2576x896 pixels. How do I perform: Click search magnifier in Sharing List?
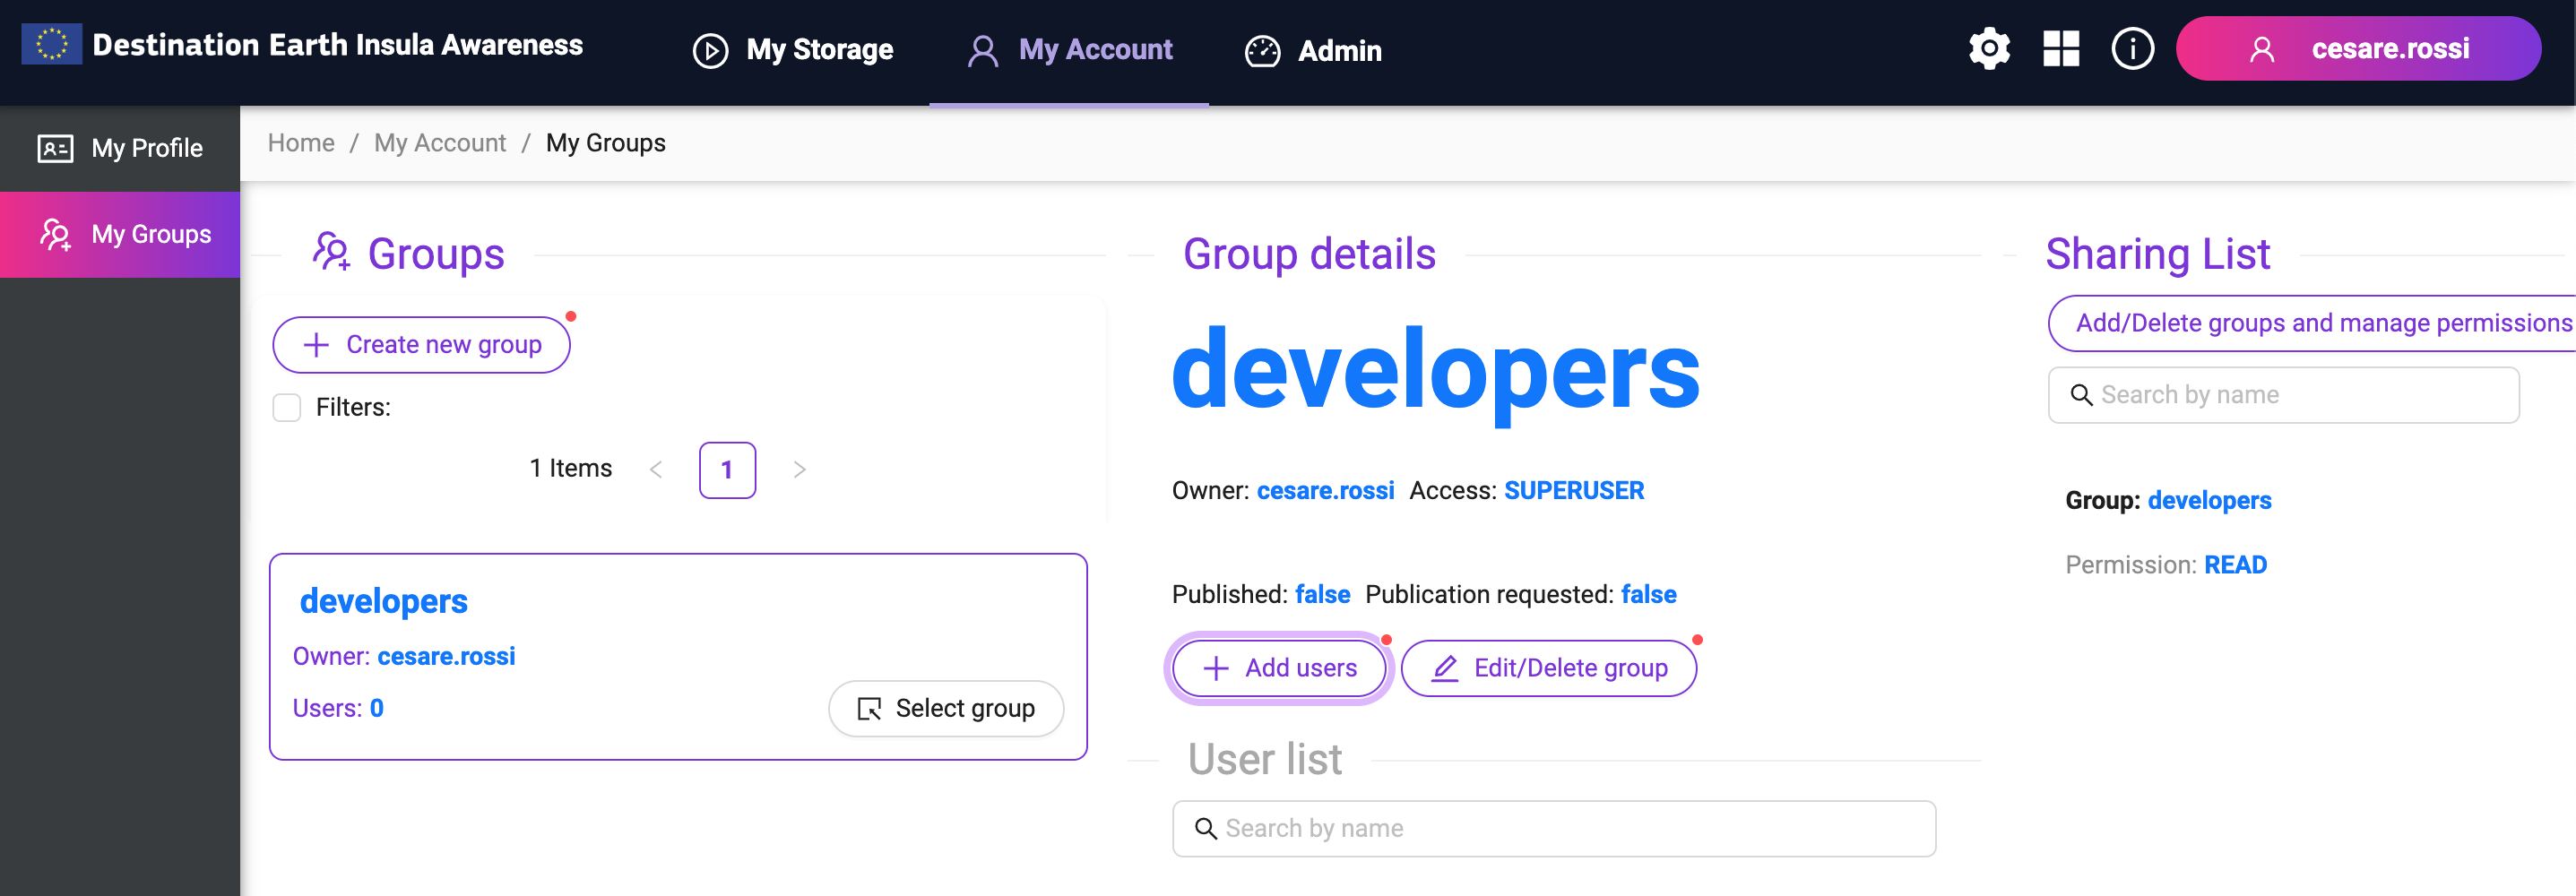click(x=2081, y=395)
